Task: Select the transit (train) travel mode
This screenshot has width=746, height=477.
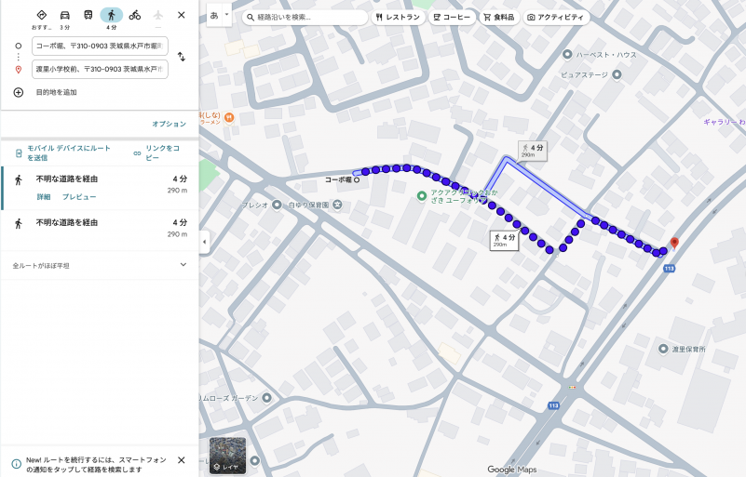Action: click(x=88, y=16)
